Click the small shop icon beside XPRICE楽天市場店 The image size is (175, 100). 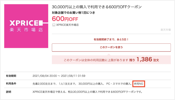(54, 25)
